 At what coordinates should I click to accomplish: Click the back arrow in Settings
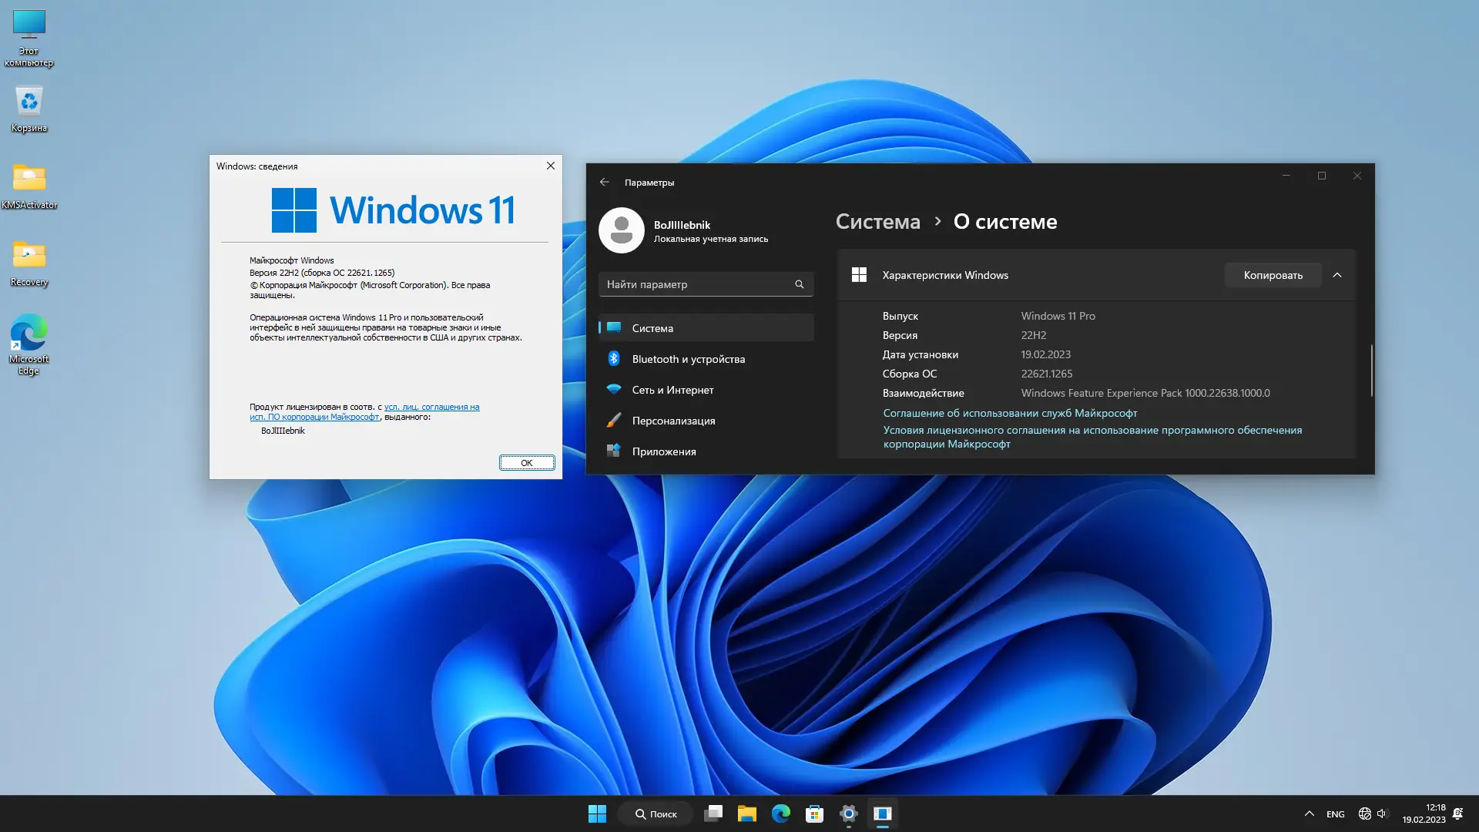point(605,183)
